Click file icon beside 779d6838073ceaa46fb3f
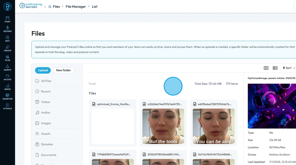The width and height of the screenshot is (296, 165). pos(94,154)
